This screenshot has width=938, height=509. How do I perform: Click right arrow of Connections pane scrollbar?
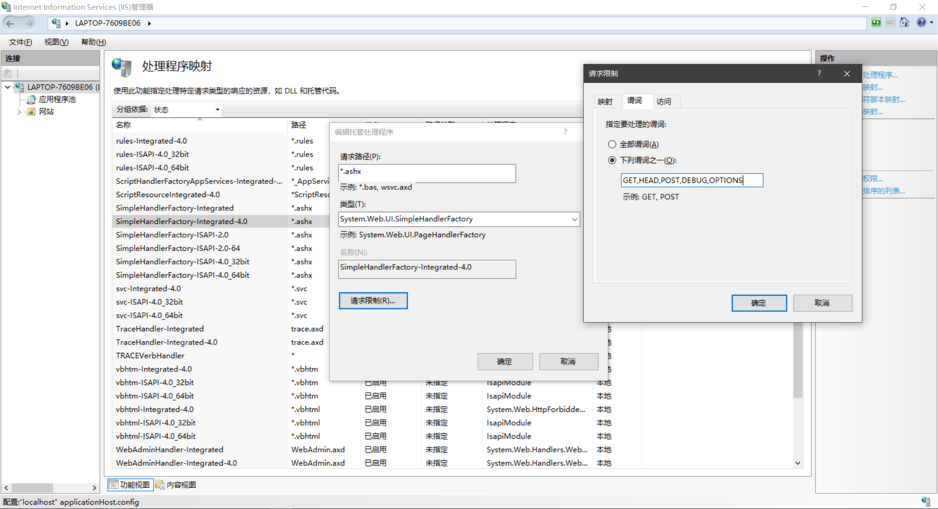95,488
